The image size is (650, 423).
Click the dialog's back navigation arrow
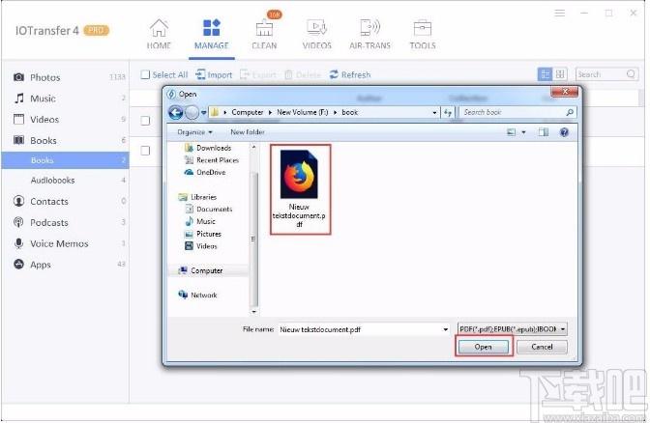pos(176,112)
